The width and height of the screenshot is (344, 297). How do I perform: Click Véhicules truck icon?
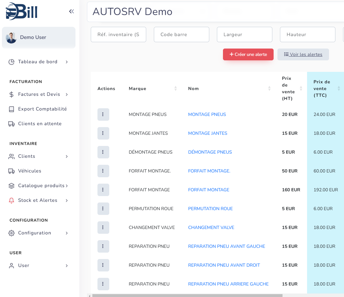point(11,171)
